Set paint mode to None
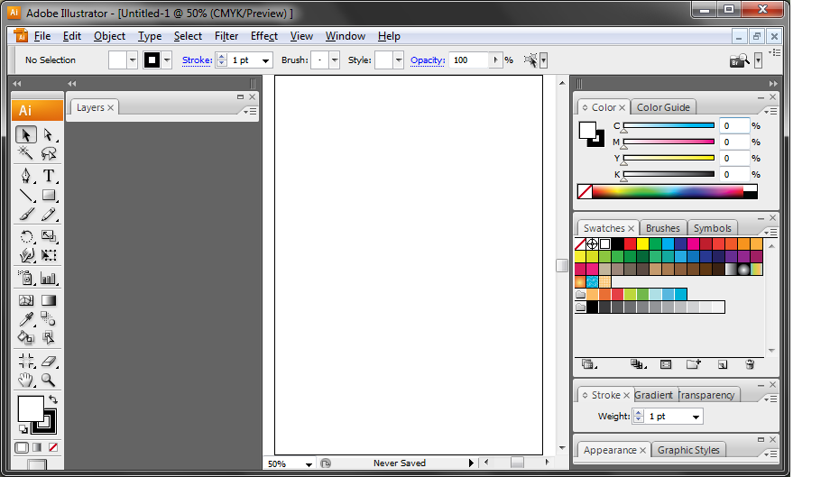The width and height of the screenshot is (830, 477). pos(53,448)
